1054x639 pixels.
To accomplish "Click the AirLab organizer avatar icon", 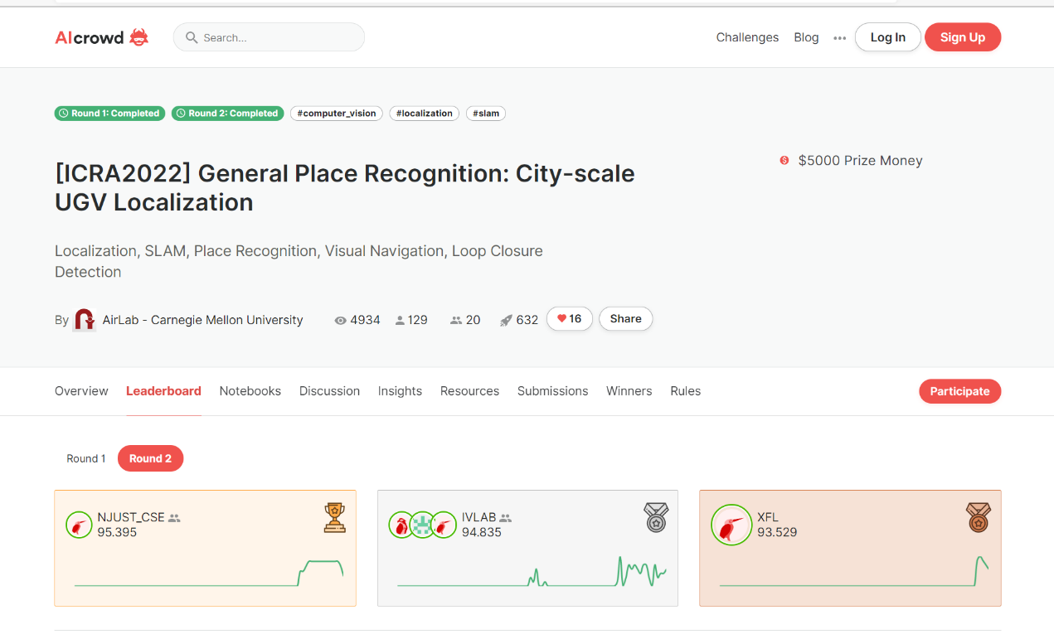I will tap(85, 320).
